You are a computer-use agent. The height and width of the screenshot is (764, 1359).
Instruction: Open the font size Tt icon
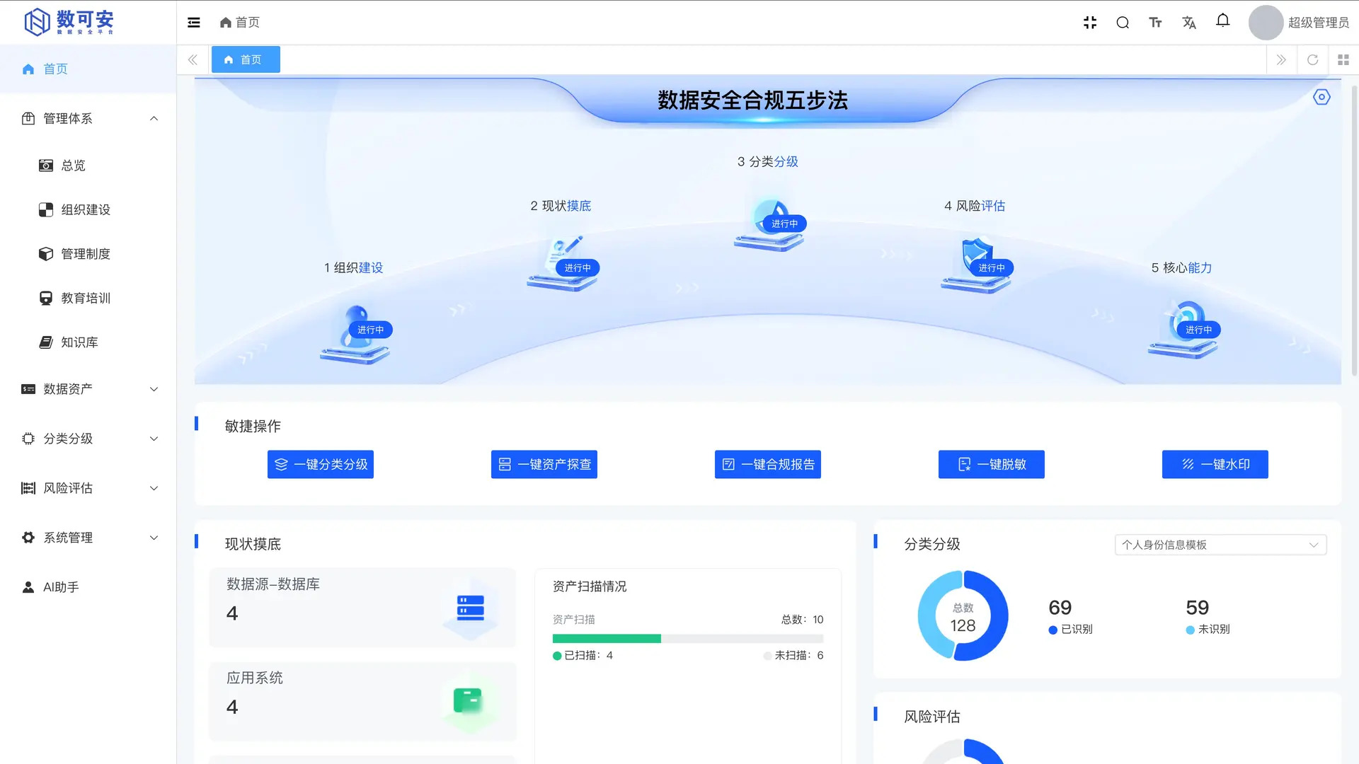coord(1155,23)
